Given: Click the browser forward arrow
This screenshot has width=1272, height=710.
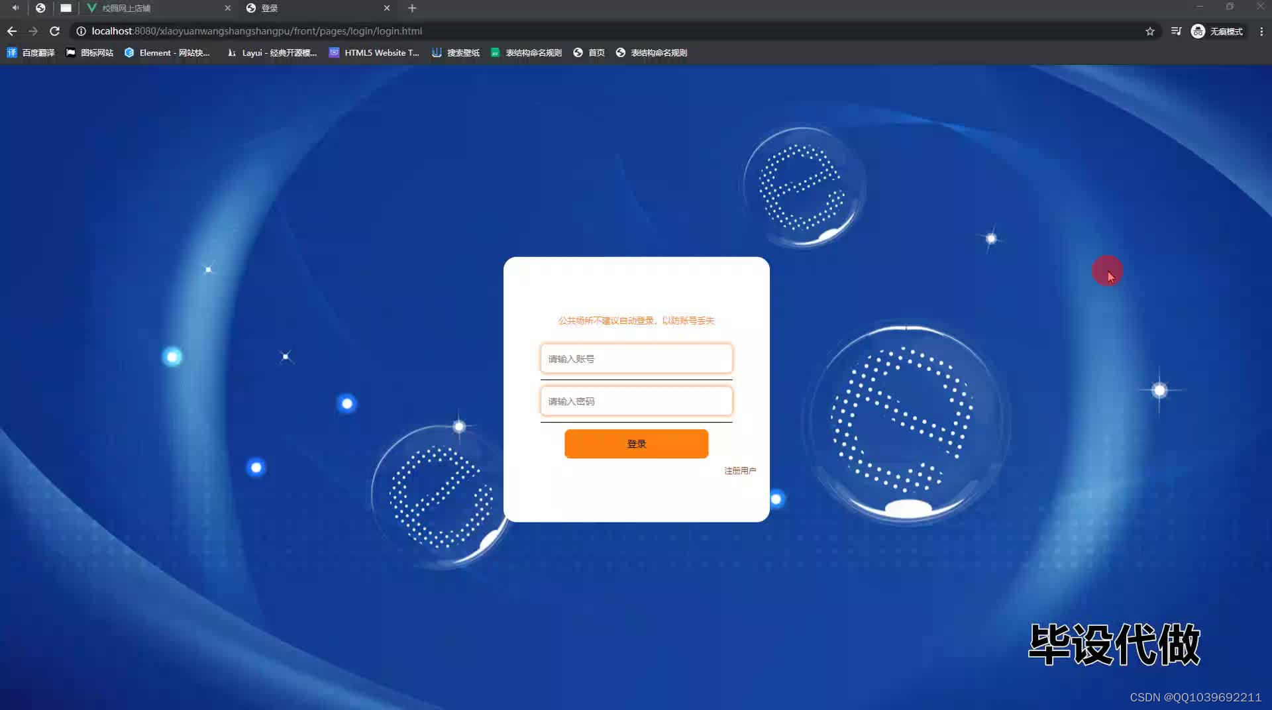Looking at the screenshot, I should (33, 31).
